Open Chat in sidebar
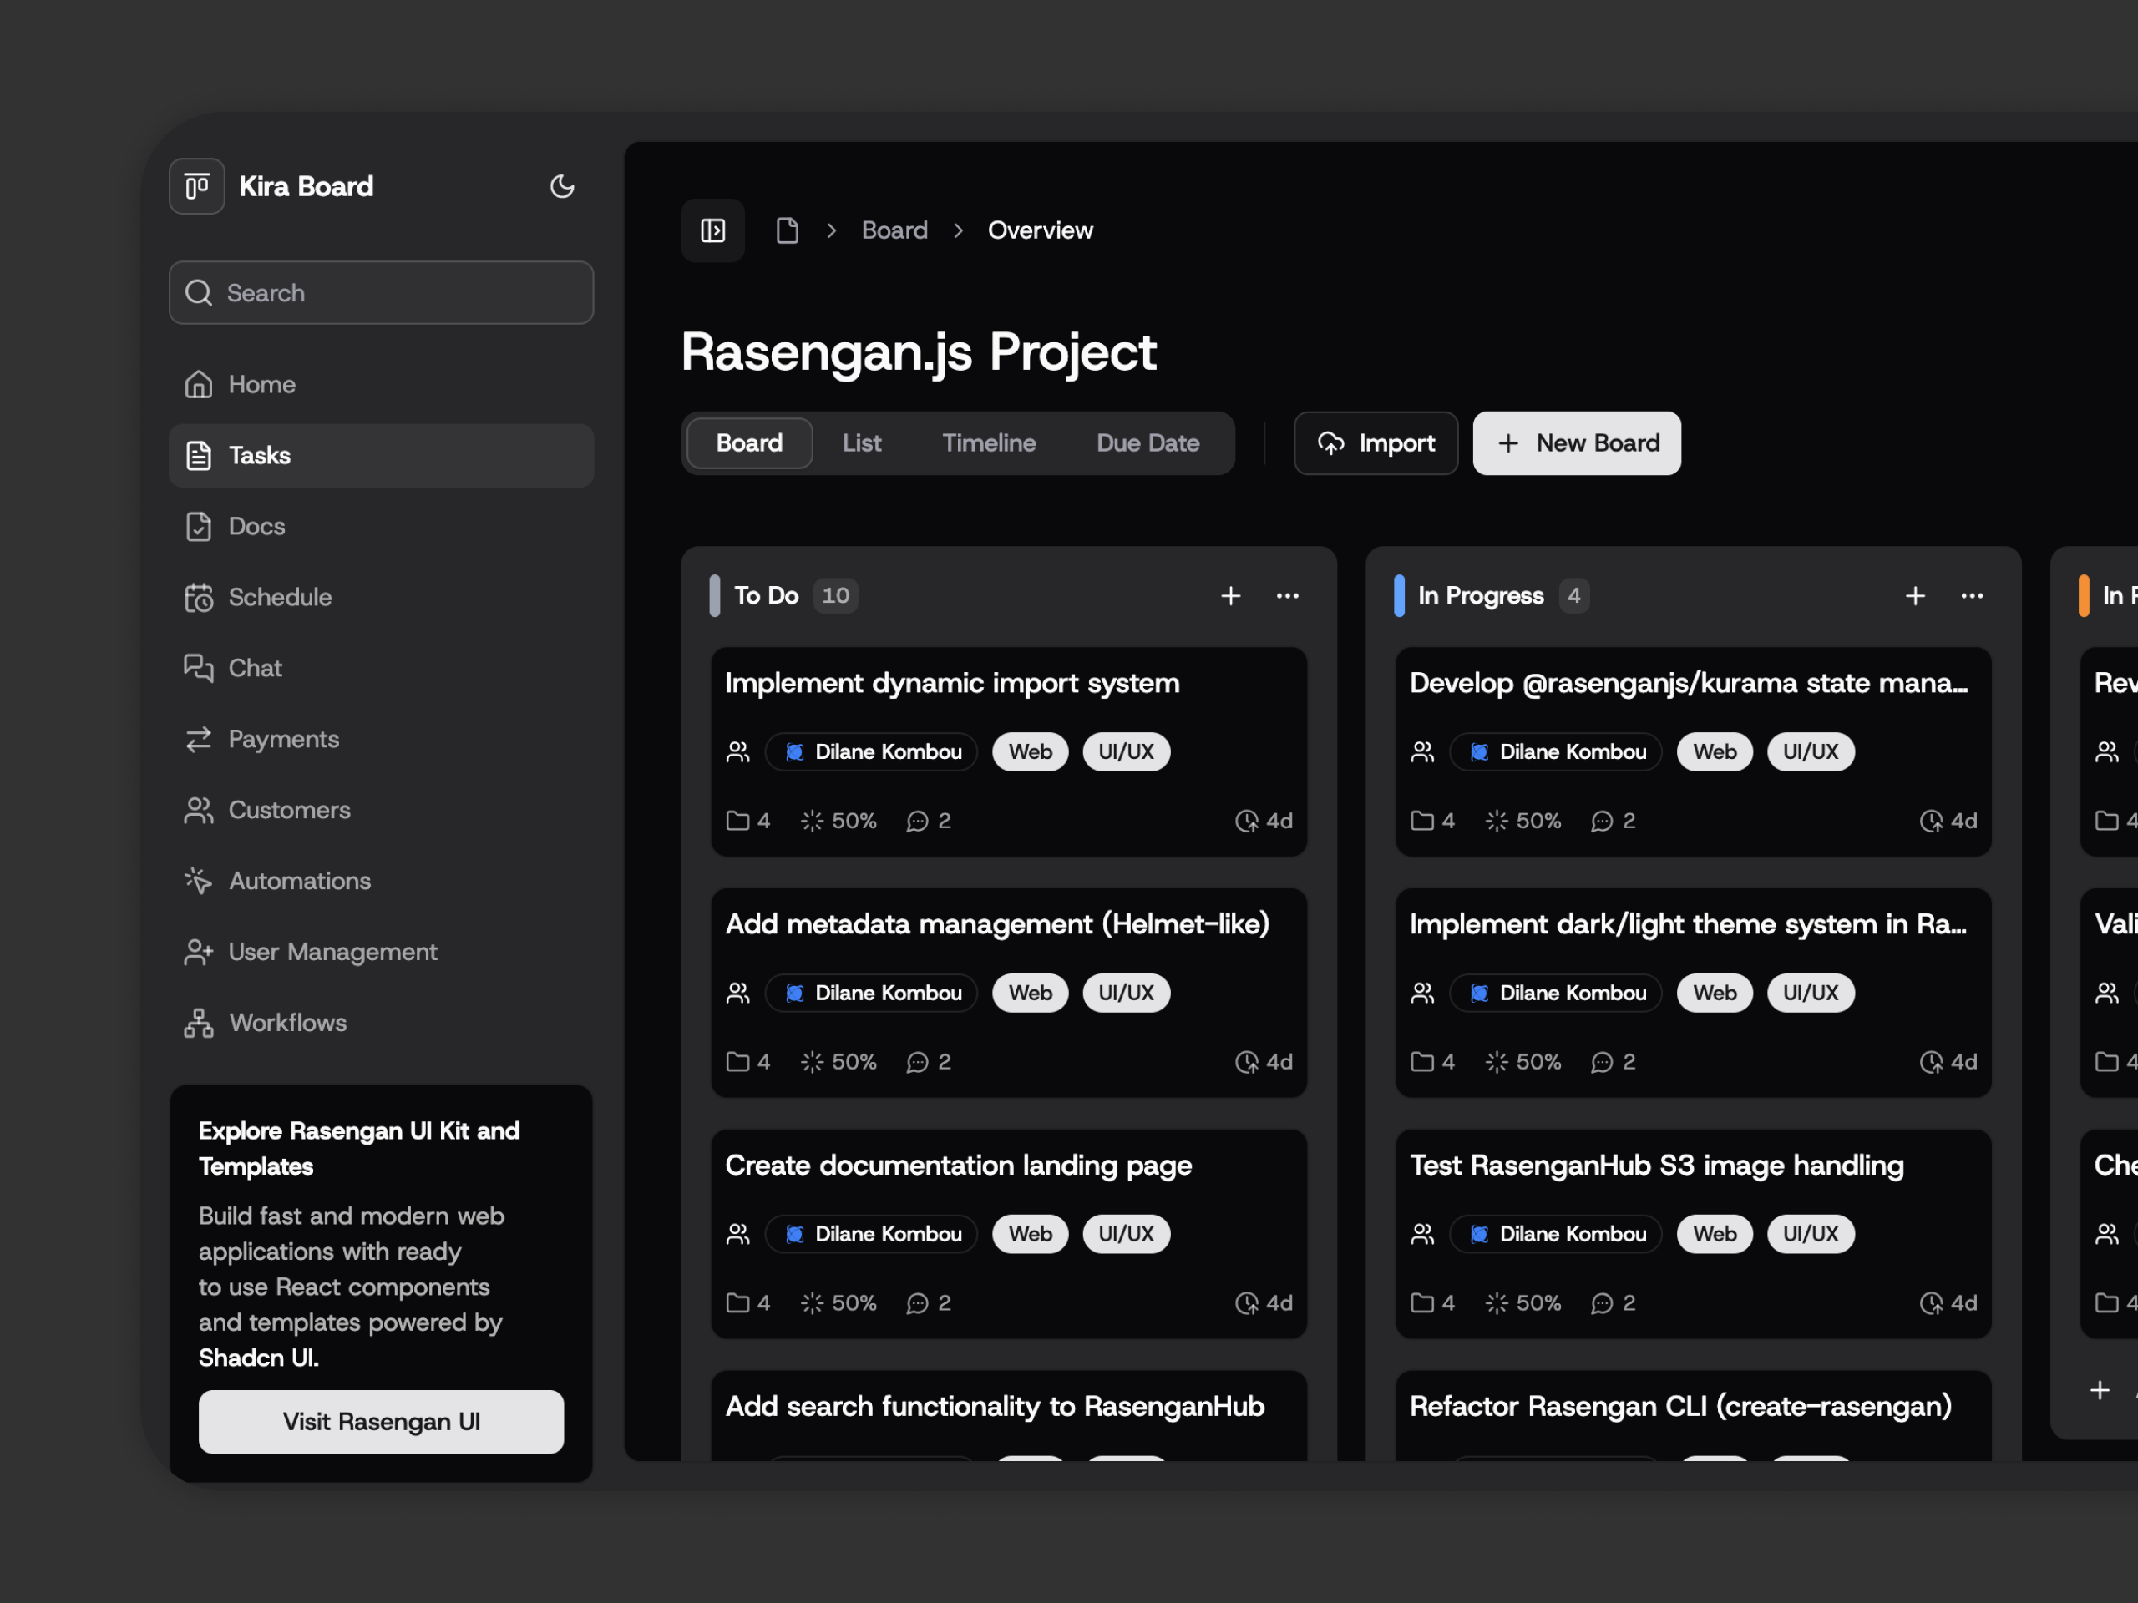Viewport: 2138px width, 1603px height. [x=254, y=668]
